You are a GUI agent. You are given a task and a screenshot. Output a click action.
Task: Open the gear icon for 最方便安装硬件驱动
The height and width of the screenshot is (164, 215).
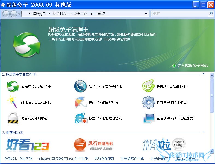(x=149, y=102)
